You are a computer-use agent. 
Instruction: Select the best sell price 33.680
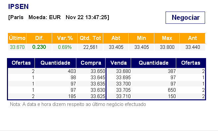pos(123,71)
